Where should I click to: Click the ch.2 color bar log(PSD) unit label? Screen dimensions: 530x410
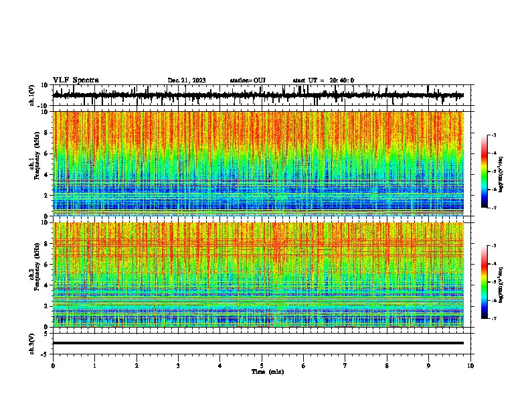click(501, 285)
